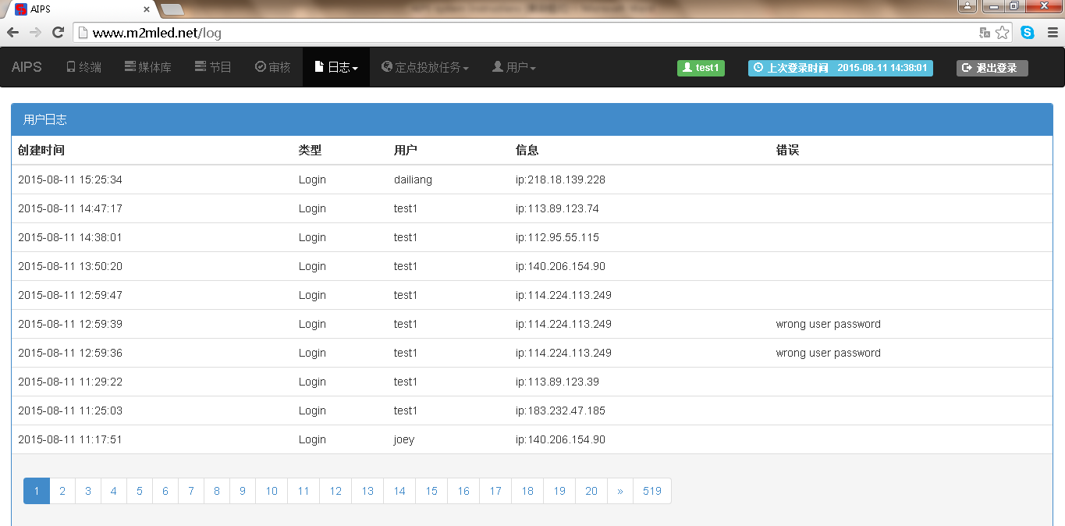Open a new browser tab
The width and height of the screenshot is (1065, 526).
[x=172, y=9]
